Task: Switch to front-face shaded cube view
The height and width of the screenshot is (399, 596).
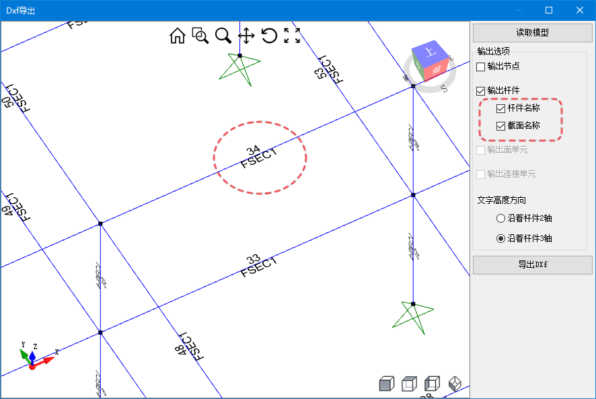Action: point(385,384)
